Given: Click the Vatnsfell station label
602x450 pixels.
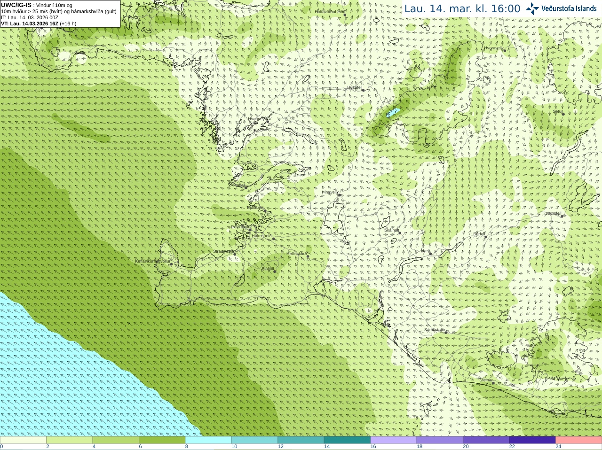Looking at the screenshot, I should pyautogui.click(x=554, y=213).
